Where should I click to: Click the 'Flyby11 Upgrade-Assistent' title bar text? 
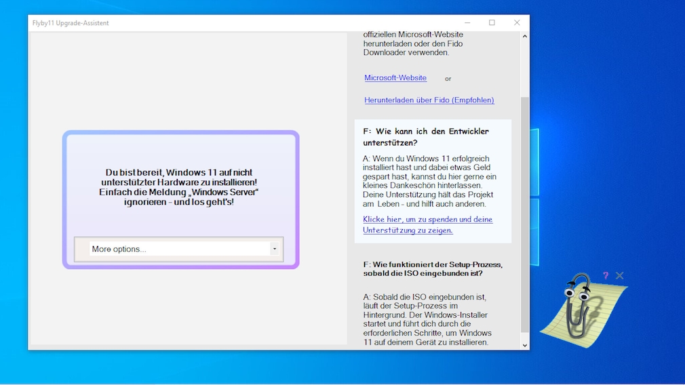point(71,23)
